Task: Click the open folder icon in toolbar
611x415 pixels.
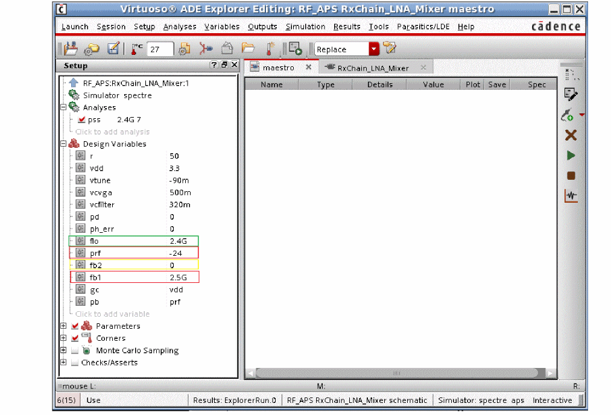Action: (248, 49)
